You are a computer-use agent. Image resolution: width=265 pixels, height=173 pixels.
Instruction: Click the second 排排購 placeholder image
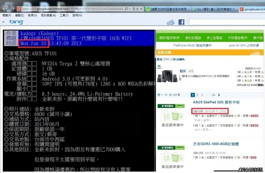171,157
